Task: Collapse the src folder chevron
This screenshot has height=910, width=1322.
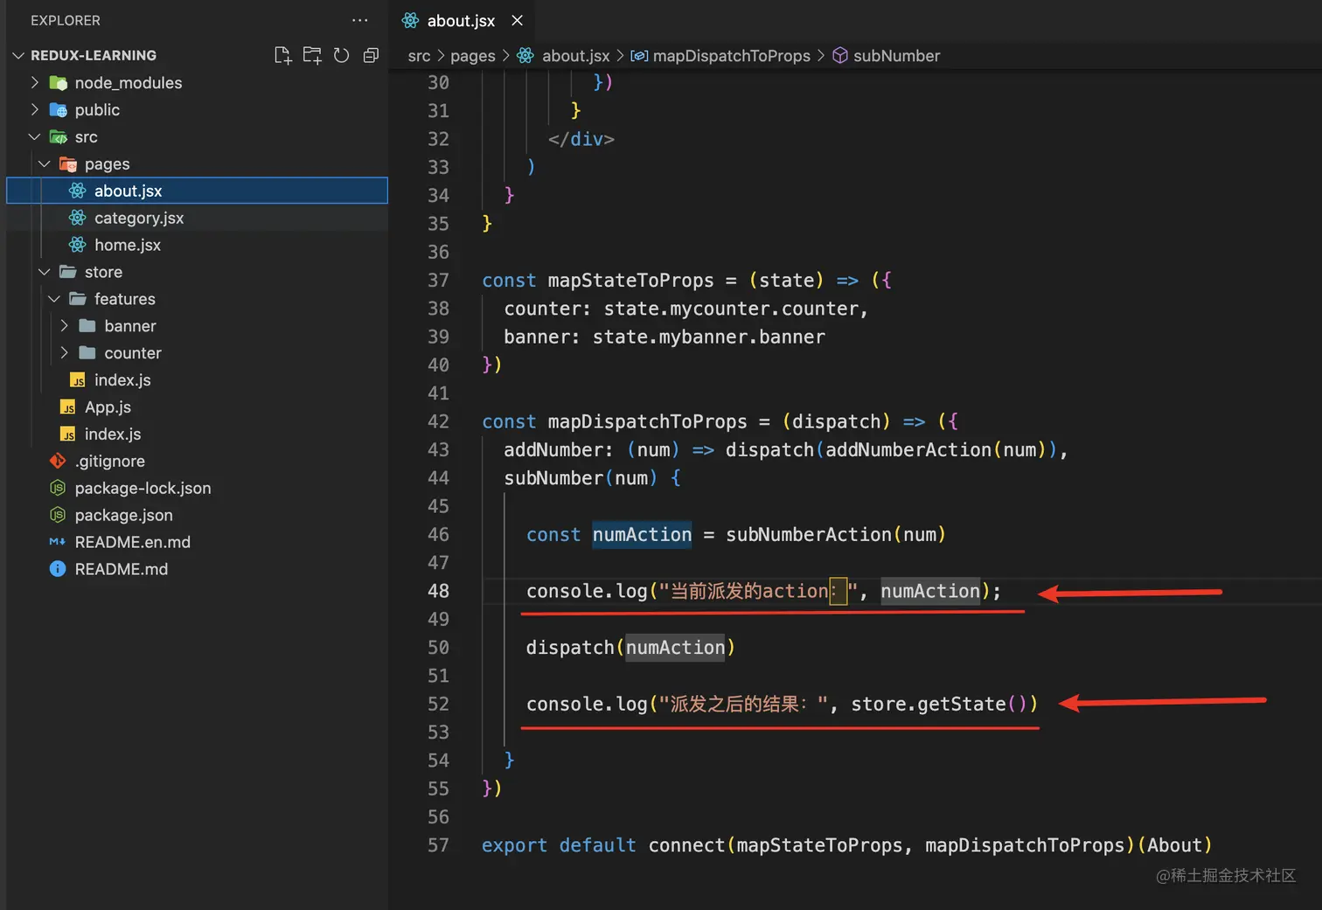Action: 34,137
